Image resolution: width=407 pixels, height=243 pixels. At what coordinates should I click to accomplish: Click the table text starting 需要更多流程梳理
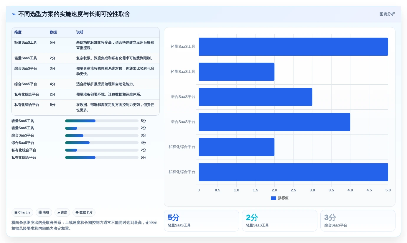115,71
